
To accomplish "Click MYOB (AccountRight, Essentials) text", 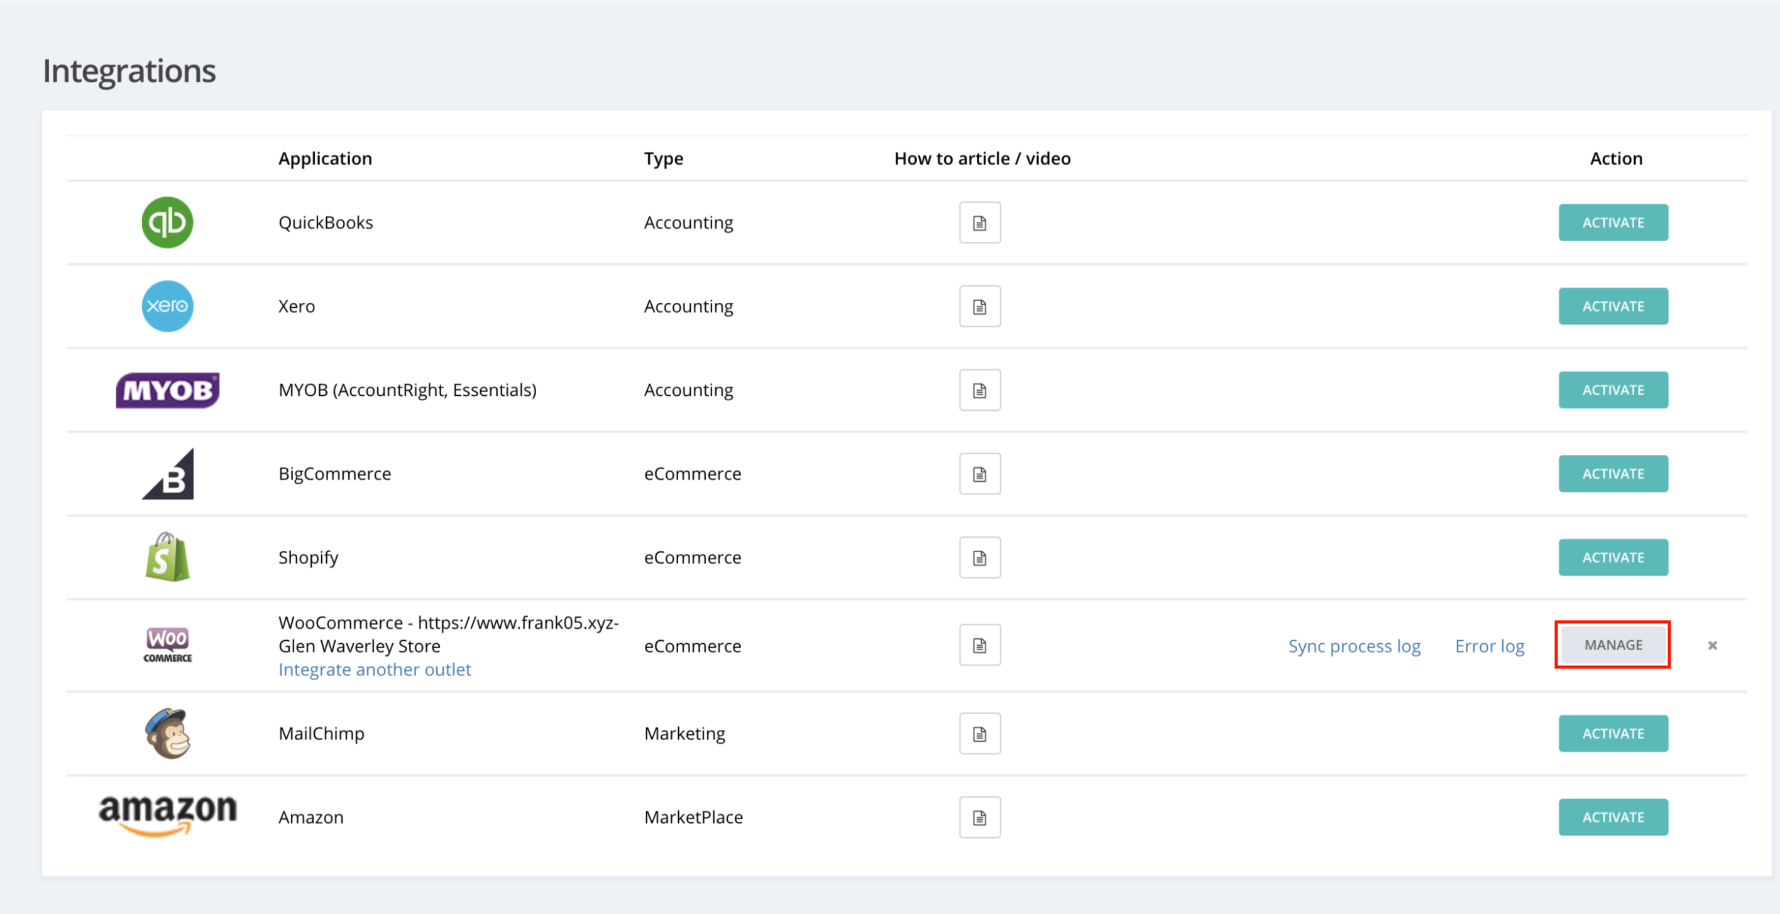I will [x=407, y=390].
